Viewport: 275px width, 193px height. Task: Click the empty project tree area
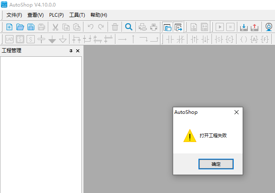click(x=41, y=122)
